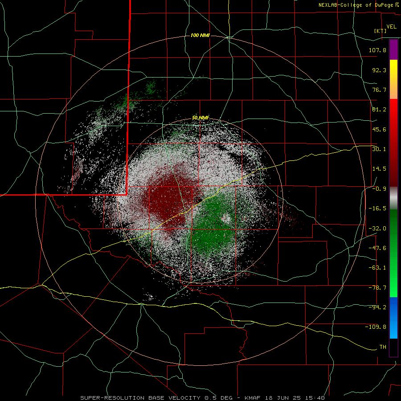Viewport: 401px width, 401px height.
Task: Click the 107.8 velocity scale value
Action: [377, 50]
